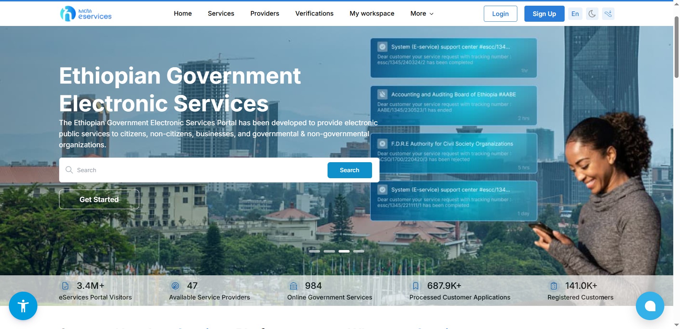Click the eservices logo
Image resolution: width=680 pixels, height=329 pixels.
(86, 14)
